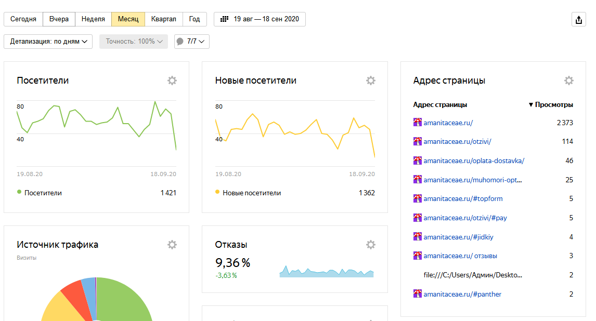Viewport: 596px width, 321px height.
Task: Open settings gear for Новые посетители widget
Action: 371,81
